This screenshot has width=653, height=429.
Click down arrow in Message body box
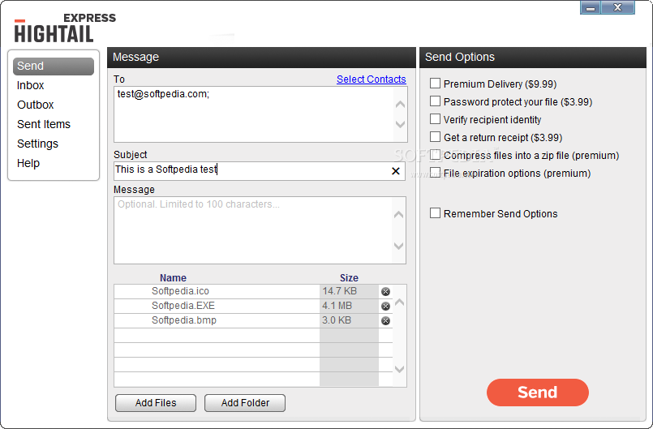[x=398, y=247]
